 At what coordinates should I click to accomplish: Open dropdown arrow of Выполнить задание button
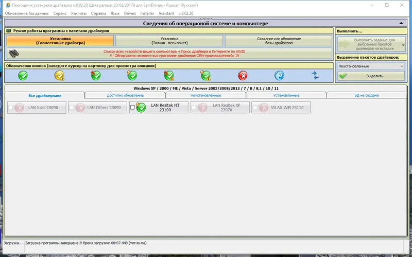[x=403, y=45]
